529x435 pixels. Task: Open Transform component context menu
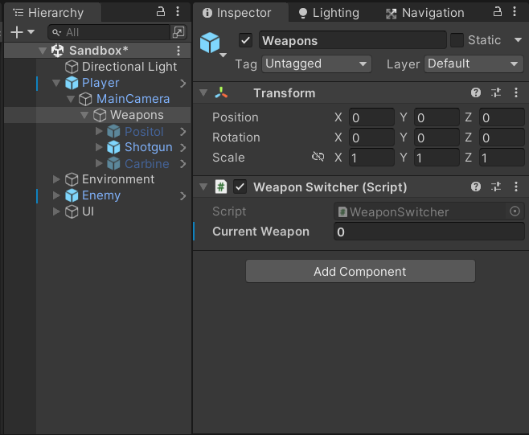point(516,92)
